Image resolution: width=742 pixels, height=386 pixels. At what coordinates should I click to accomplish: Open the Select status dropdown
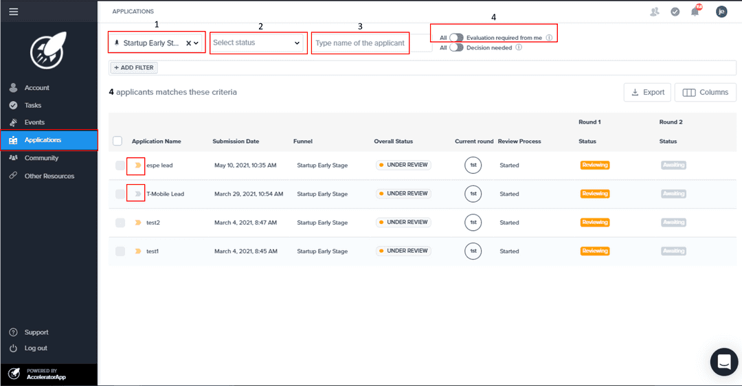[x=258, y=43]
